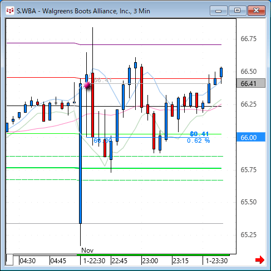Click the 1-23:30 time axis label

point(216,261)
